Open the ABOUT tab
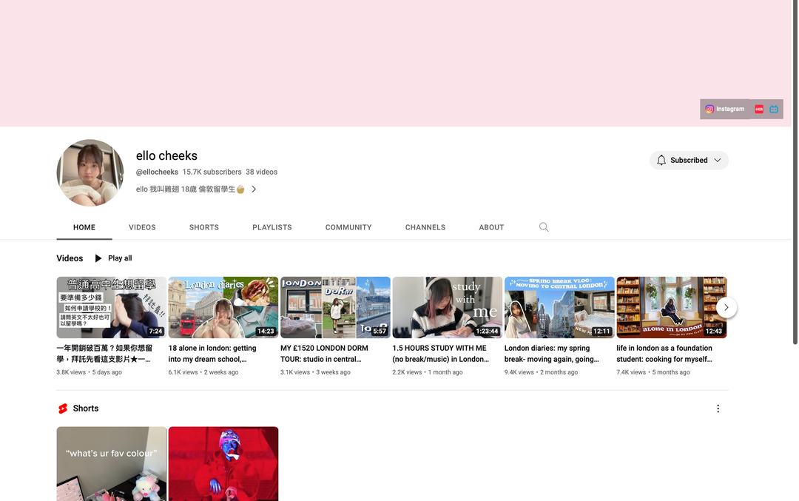The height and width of the screenshot is (501, 799). pyautogui.click(x=491, y=227)
